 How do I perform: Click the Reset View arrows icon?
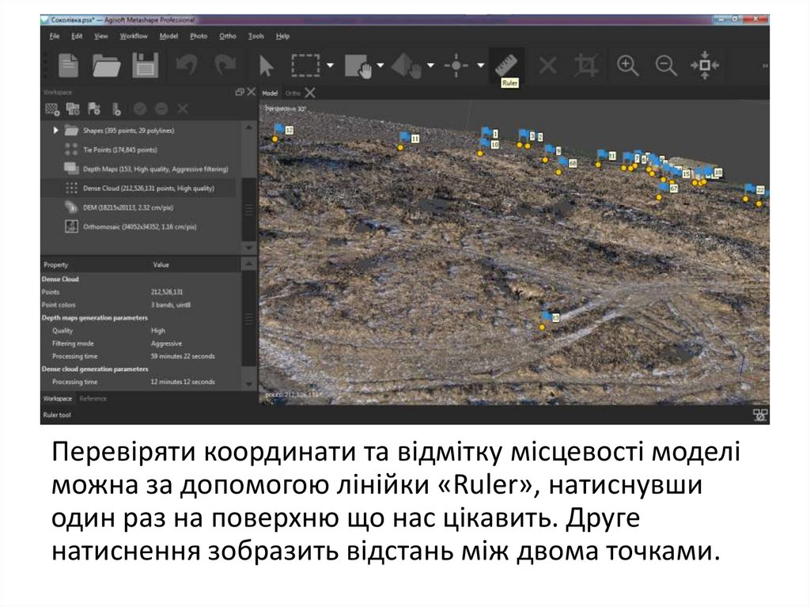[705, 66]
